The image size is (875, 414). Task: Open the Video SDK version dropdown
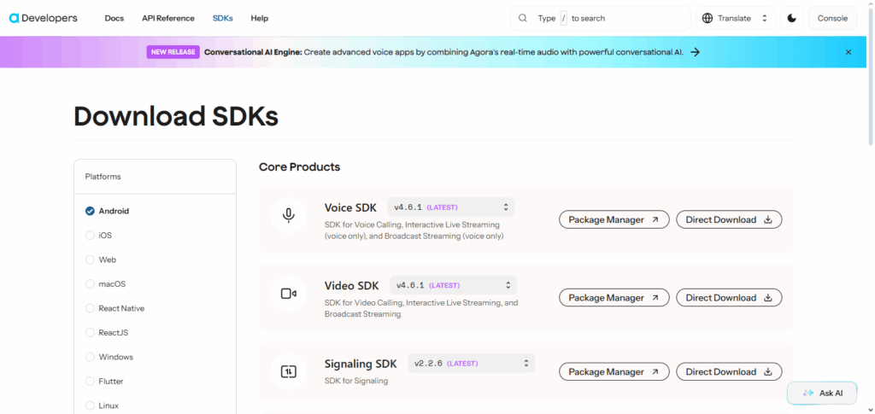pos(453,285)
